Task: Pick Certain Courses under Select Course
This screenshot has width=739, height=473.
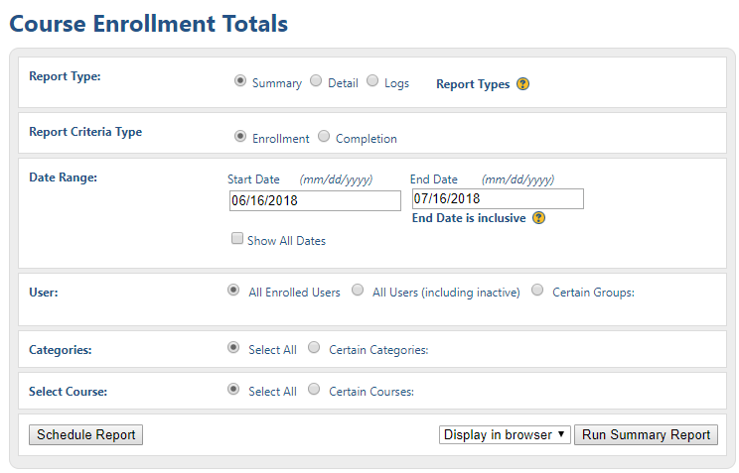Action: [x=314, y=390]
